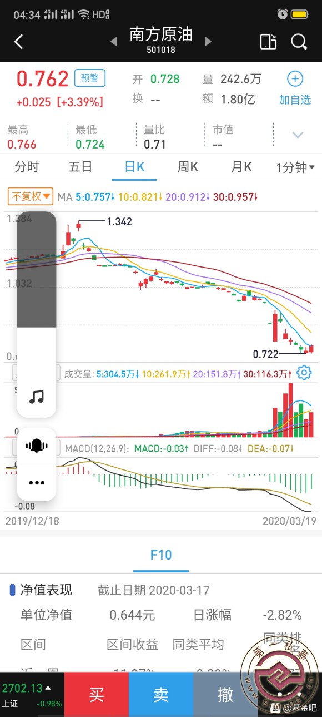Open the 上证 index ticker
The height and width of the screenshot is (717, 322).
click(x=32, y=694)
